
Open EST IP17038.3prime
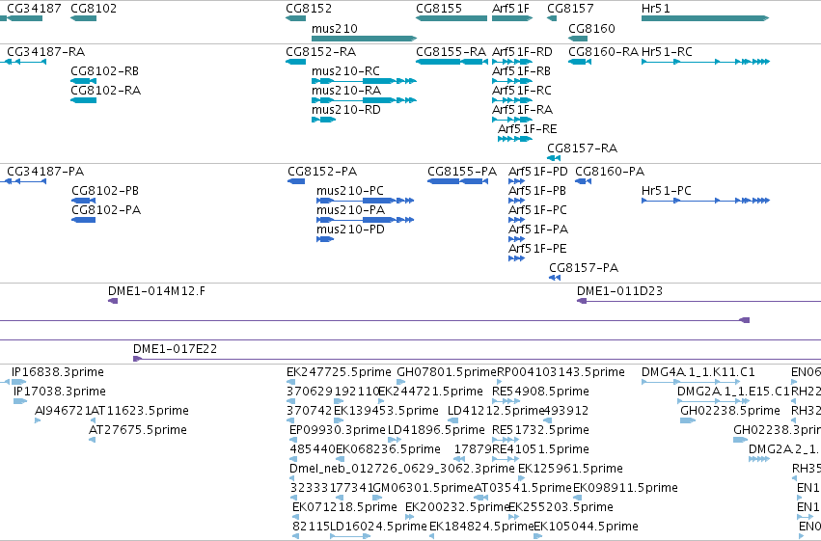click(60, 392)
